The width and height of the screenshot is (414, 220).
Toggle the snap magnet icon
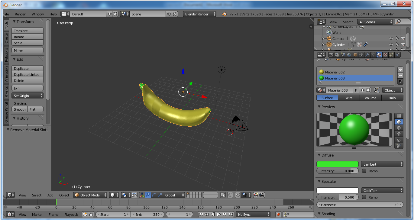click(x=238, y=195)
